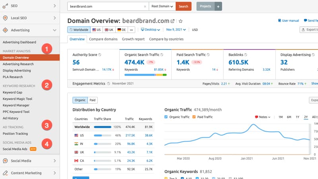Screen dimensions: 318x179
Task: Click the User manual book icon
Action: point(279,21)
